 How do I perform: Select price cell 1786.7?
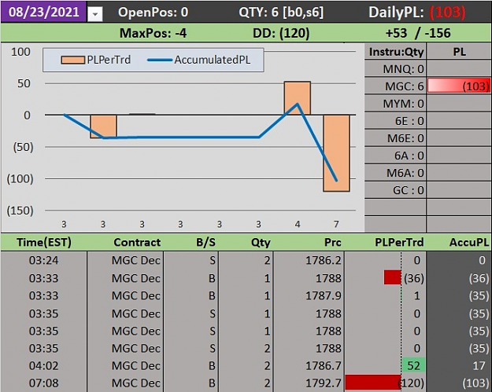click(x=309, y=366)
